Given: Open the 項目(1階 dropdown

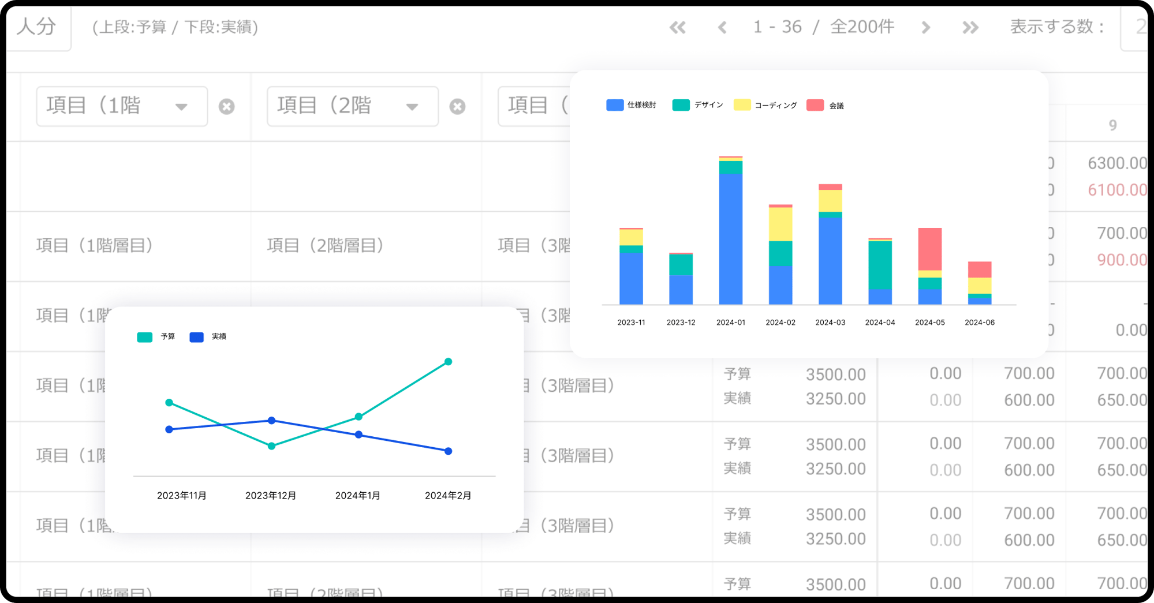Looking at the screenshot, I should tap(122, 106).
